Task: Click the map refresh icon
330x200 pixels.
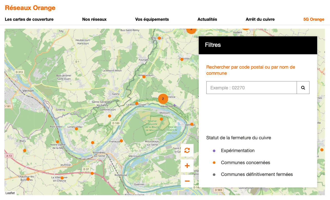Action: pos(187,150)
